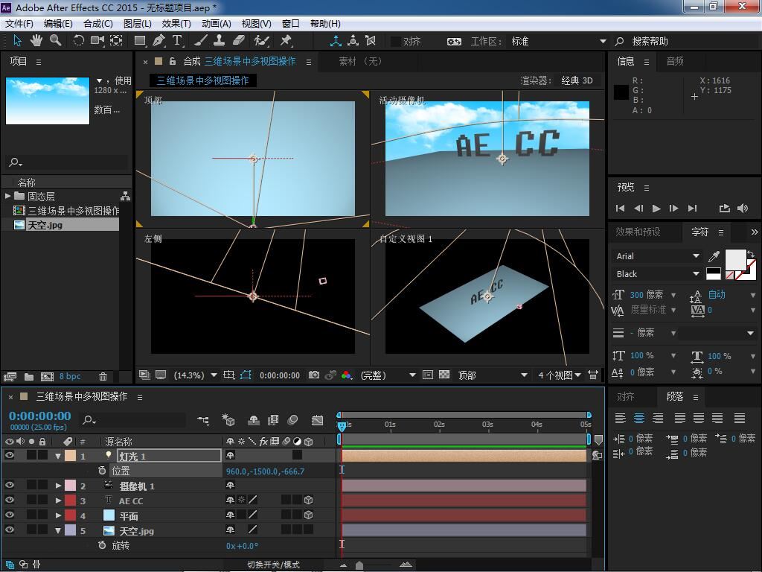
Task: Toggle visibility of AE CC text layer
Action: pos(9,500)
